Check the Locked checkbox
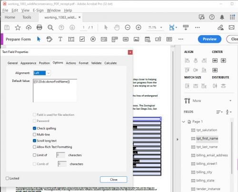The image size is (238, 192). click(7, 178)
